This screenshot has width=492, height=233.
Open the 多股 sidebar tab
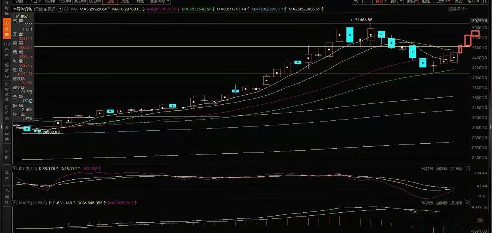tap(7, 154)
